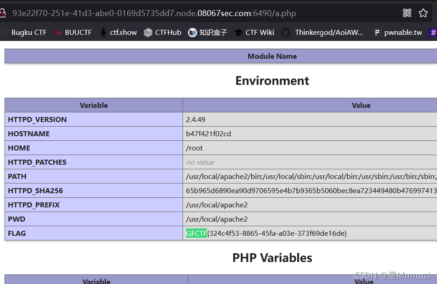Image resolution: width=437 pixels, height=284 pixels.
Task: Click the b47f421f02cd hostname value
Action: point(208,134)
